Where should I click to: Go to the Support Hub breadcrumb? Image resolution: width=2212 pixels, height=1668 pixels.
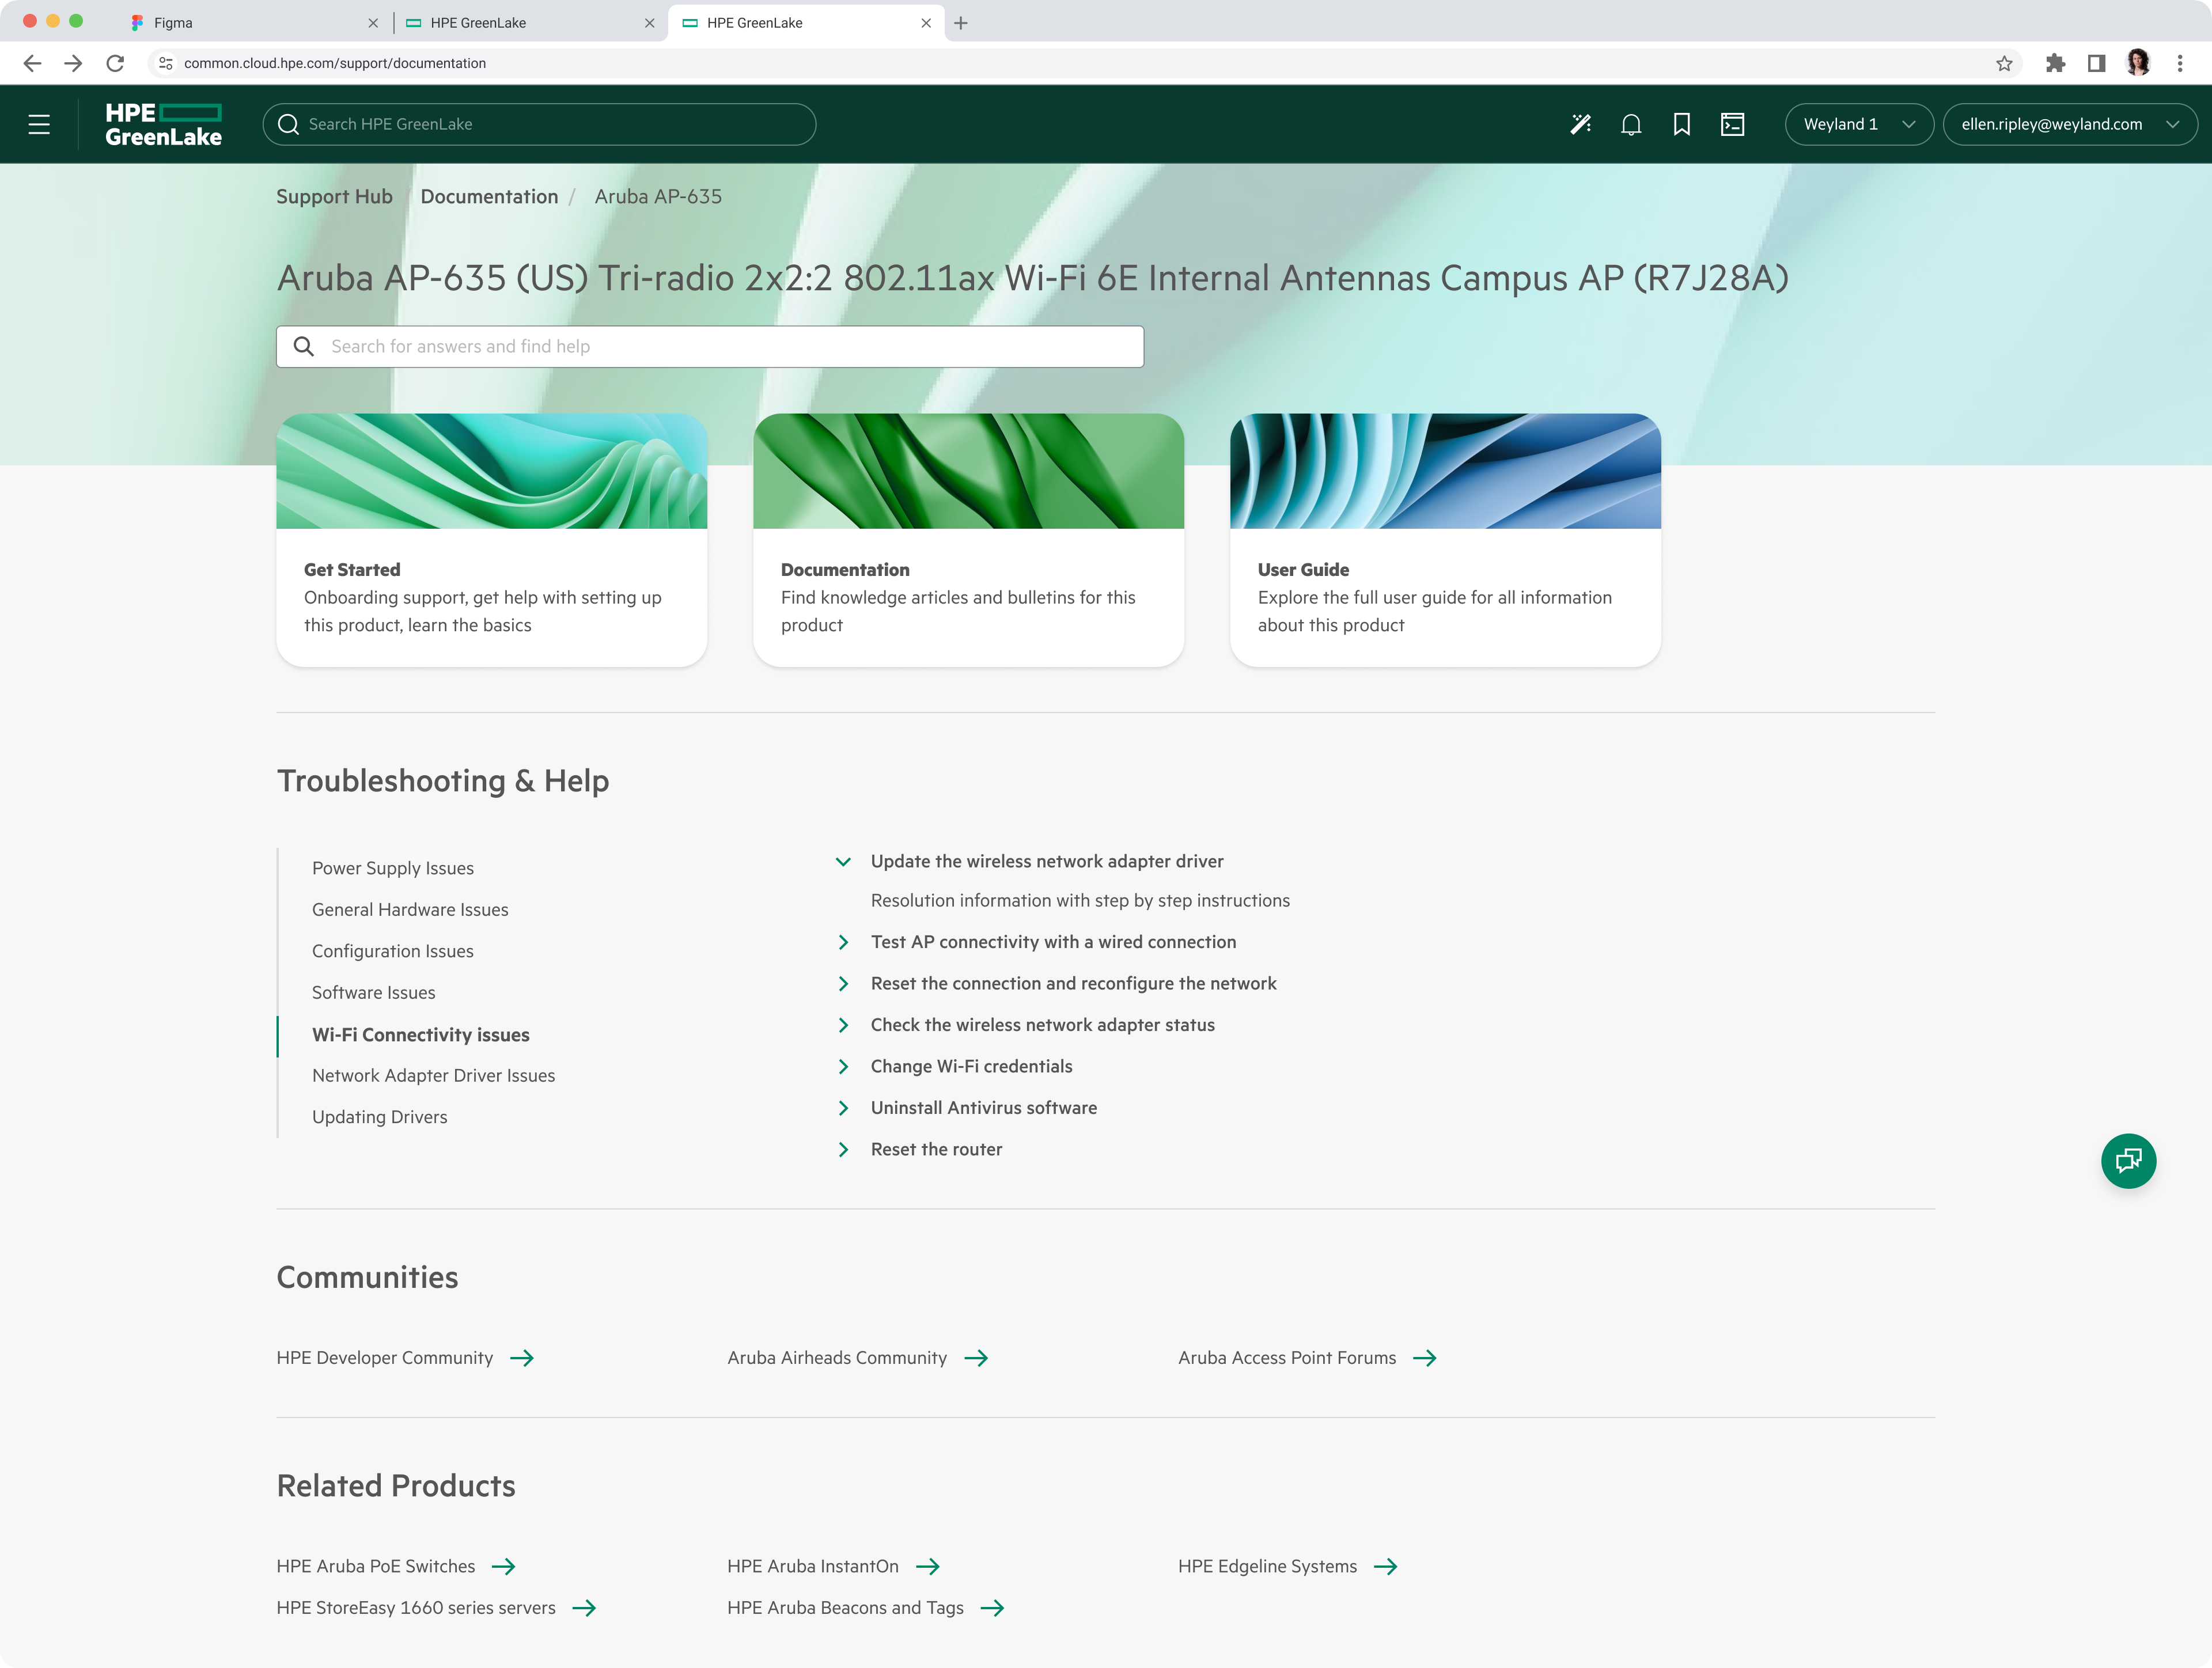pos(334,196)
